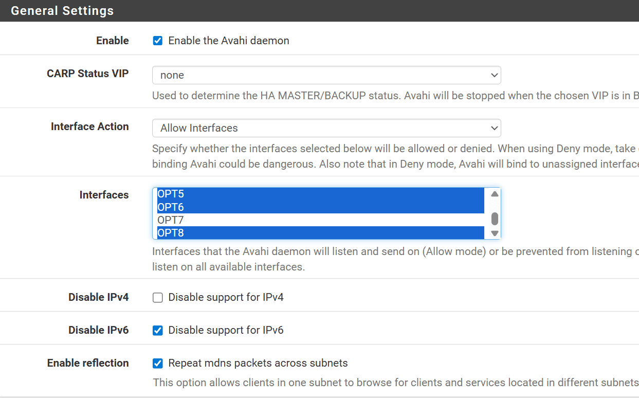Toggle Repeat mdns packets across subnets checkbox
The image size is (639, 398).
click(x=158, y=363)
